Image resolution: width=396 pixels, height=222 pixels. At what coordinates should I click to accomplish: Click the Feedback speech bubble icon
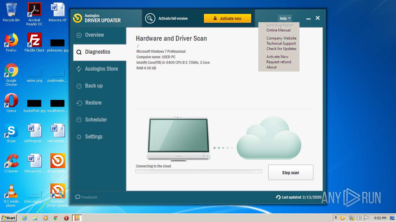click(x=78, y=197)
